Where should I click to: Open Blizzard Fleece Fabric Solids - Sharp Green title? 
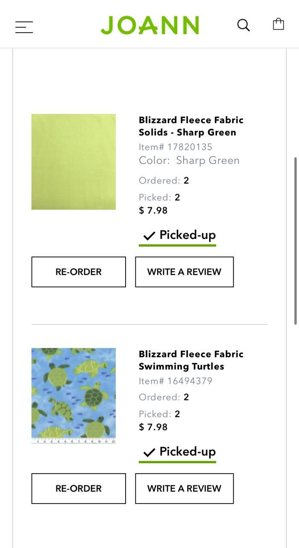click(191, 126)
